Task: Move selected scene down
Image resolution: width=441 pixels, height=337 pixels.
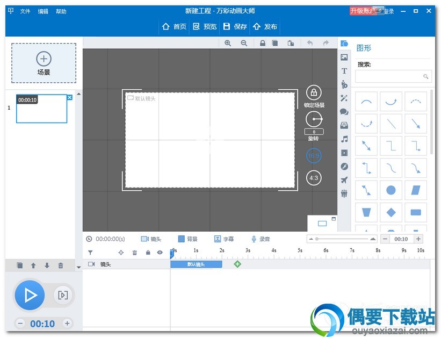Action: point(47,266)
